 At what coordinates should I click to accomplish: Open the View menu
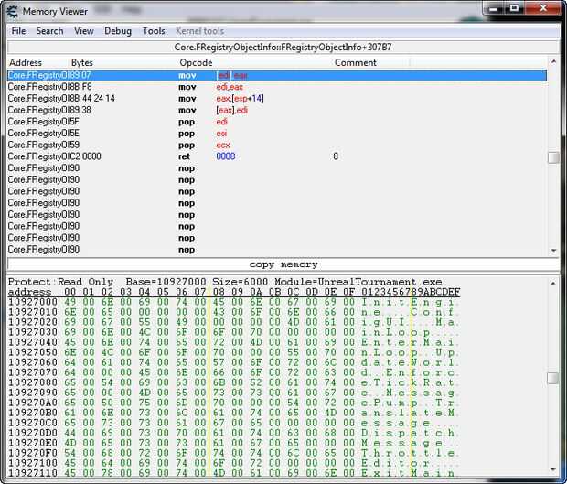point(84,31)
